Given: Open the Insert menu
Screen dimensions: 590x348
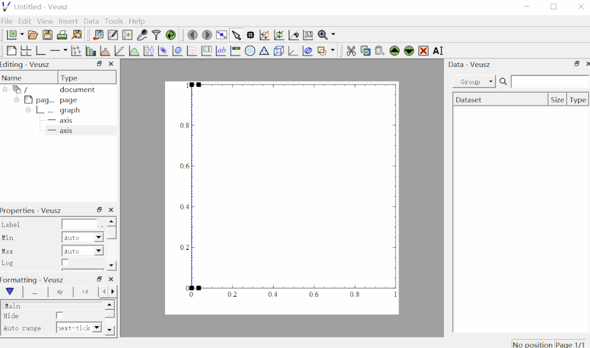Looking at the screenshot, I should pyautogui.click(x=68, y=21).
